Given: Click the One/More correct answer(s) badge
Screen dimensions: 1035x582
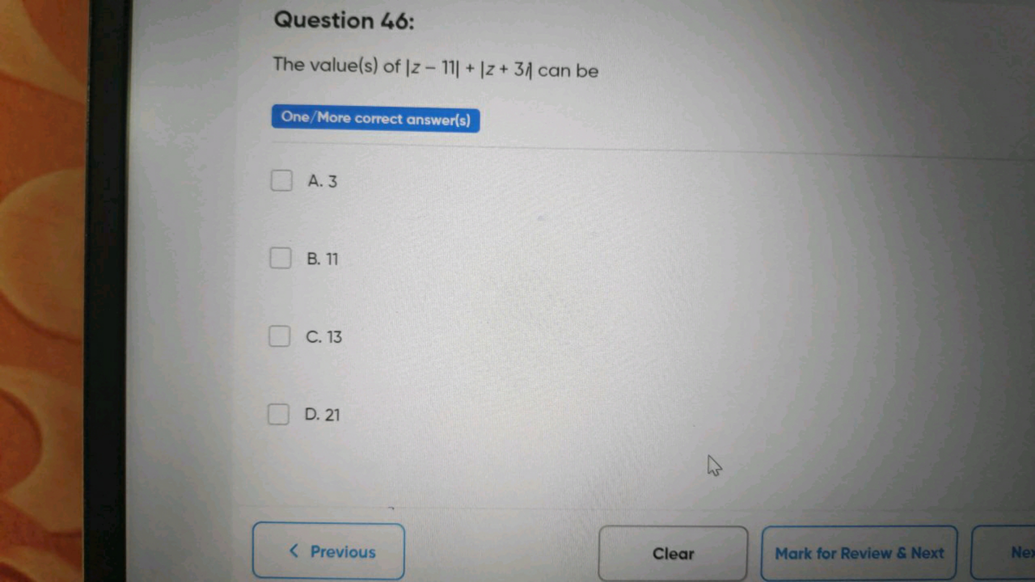Looking at the screenshot, I should (x=375, y=119).
